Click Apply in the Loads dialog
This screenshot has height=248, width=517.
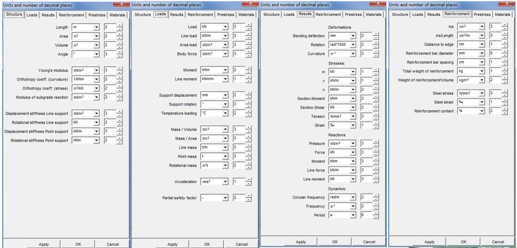172,244
